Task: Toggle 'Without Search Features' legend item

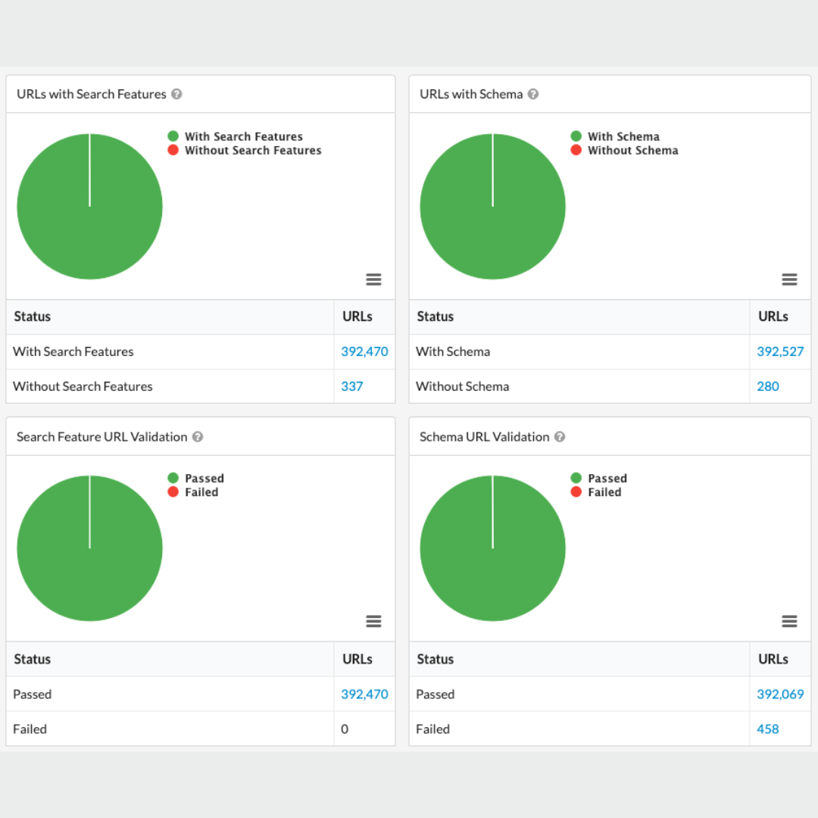Action: [x=253, y=150]
